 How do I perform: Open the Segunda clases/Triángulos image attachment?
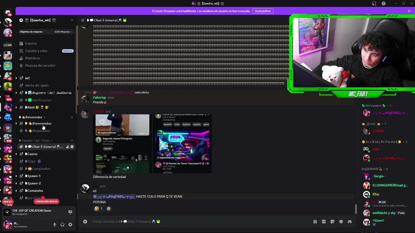(123, 144)
